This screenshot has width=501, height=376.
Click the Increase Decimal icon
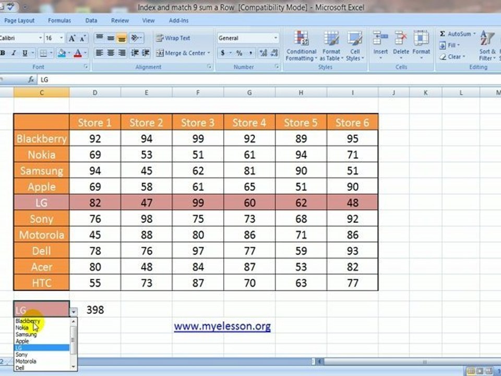263,53
